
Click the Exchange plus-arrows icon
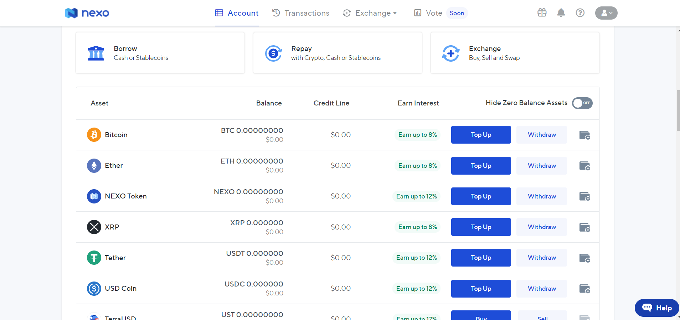(x=451, y=53)
